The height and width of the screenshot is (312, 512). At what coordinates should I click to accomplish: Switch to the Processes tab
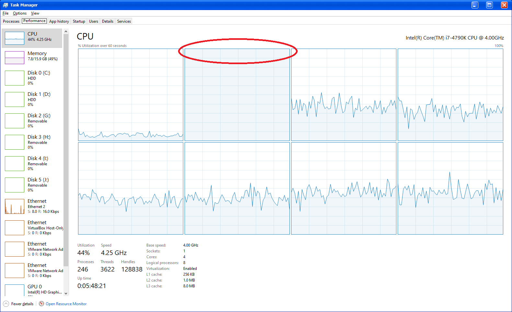click(11, 21)
